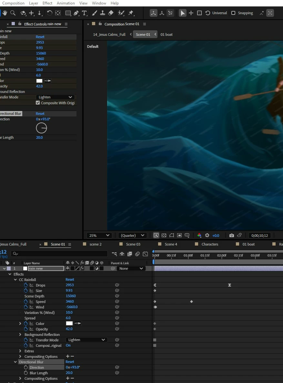
Task: Select the Rectangle shape tool
Action: pos(68,13)
